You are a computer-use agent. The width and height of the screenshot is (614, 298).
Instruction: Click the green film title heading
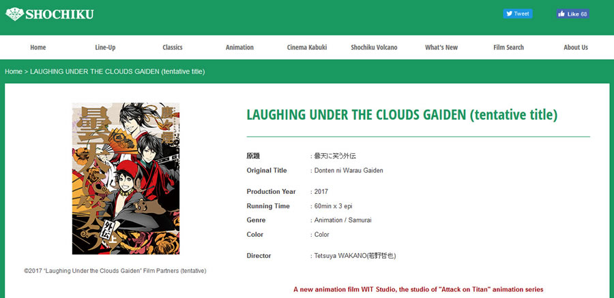click(402, 114)
